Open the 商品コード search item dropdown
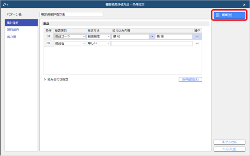 70,36
